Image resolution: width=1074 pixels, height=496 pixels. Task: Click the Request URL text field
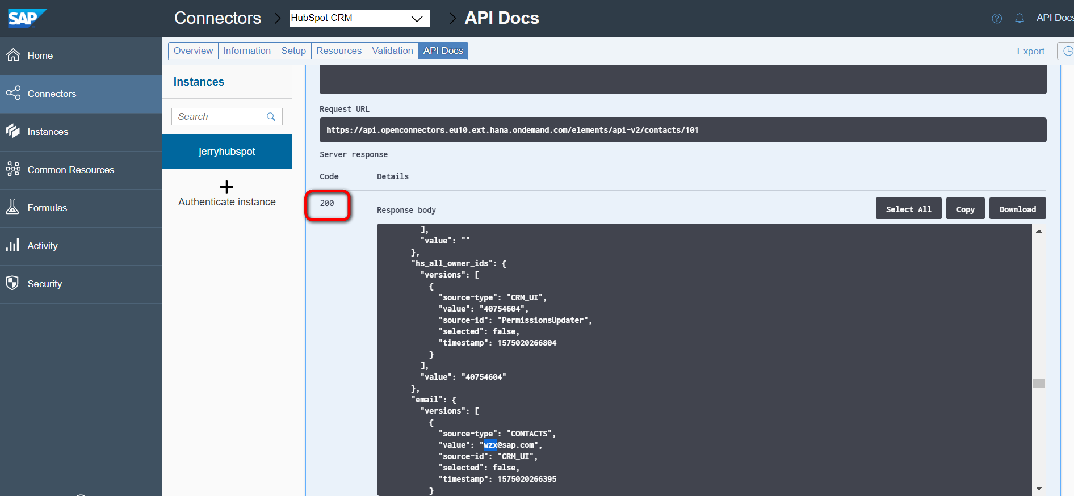pyautogui.click(x=683, y=130)
